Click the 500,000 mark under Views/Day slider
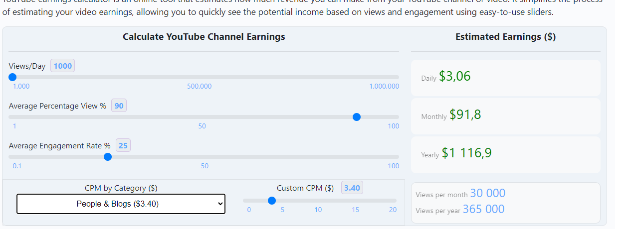 (x=200, y=87)
